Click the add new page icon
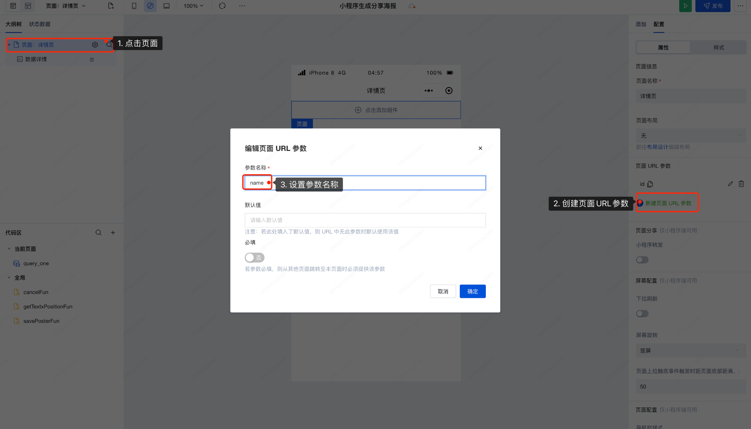 [x=111, y=6]
